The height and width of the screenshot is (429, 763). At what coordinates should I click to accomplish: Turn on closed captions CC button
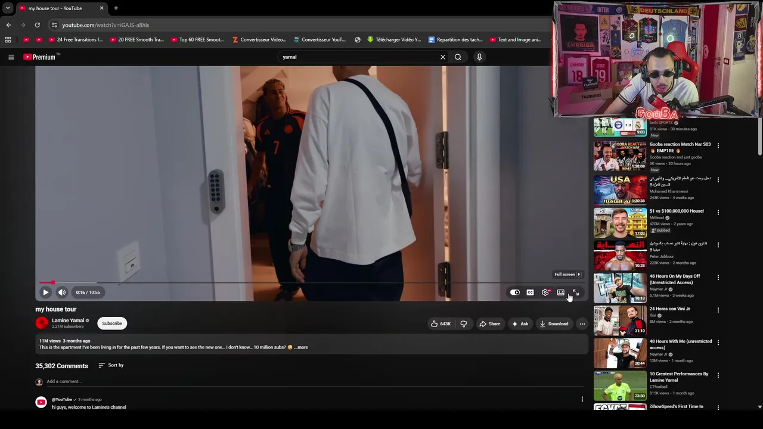[530, 293]
